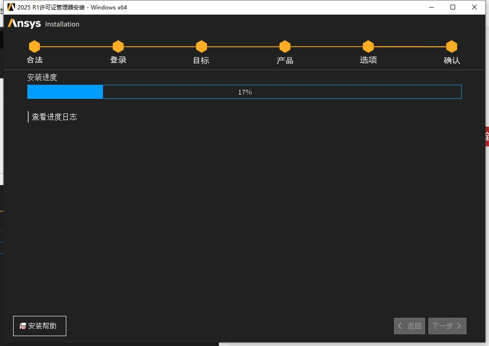Screen dimensions: 489x346
Task: Click the 确认 step label
Action: coord(452,60)
